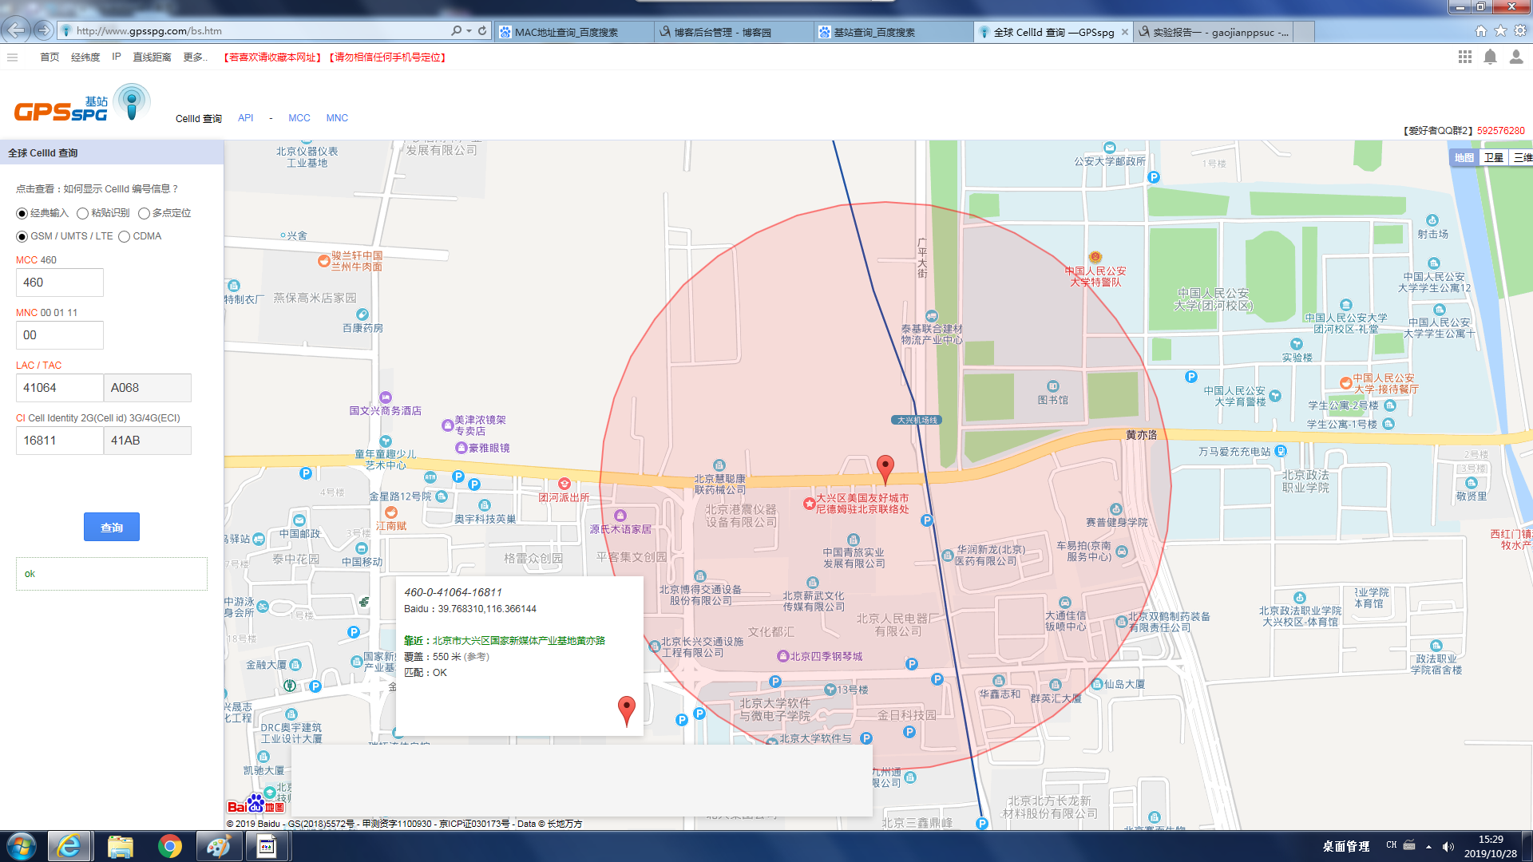Select the CDMA radio option
The height and width of the screenshot is (862, 1533).
(x=124, y=236)
